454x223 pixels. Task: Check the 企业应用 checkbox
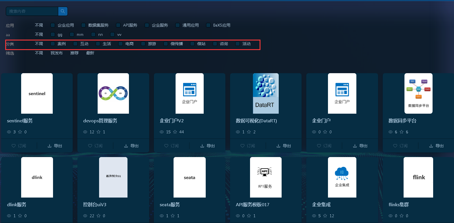pyautogui.click(x=53, y=25)
